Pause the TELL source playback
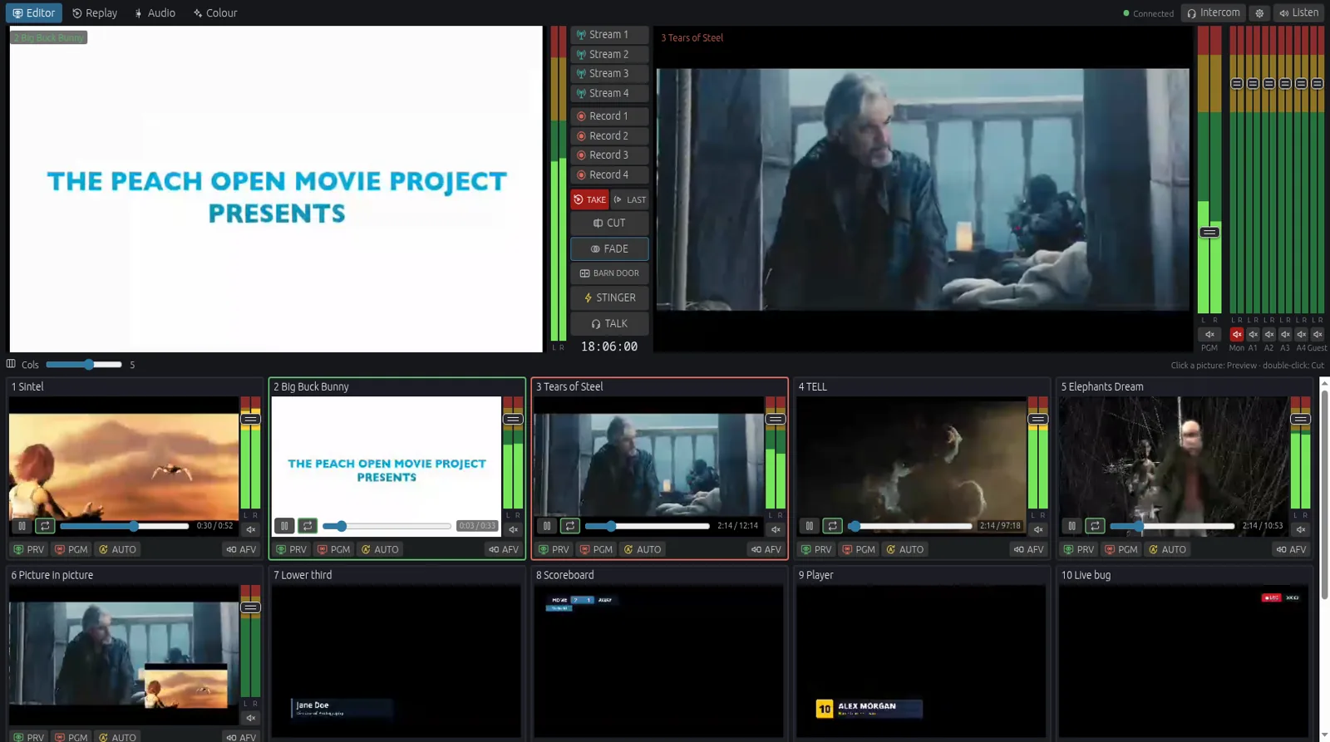 tap(810, 526)
